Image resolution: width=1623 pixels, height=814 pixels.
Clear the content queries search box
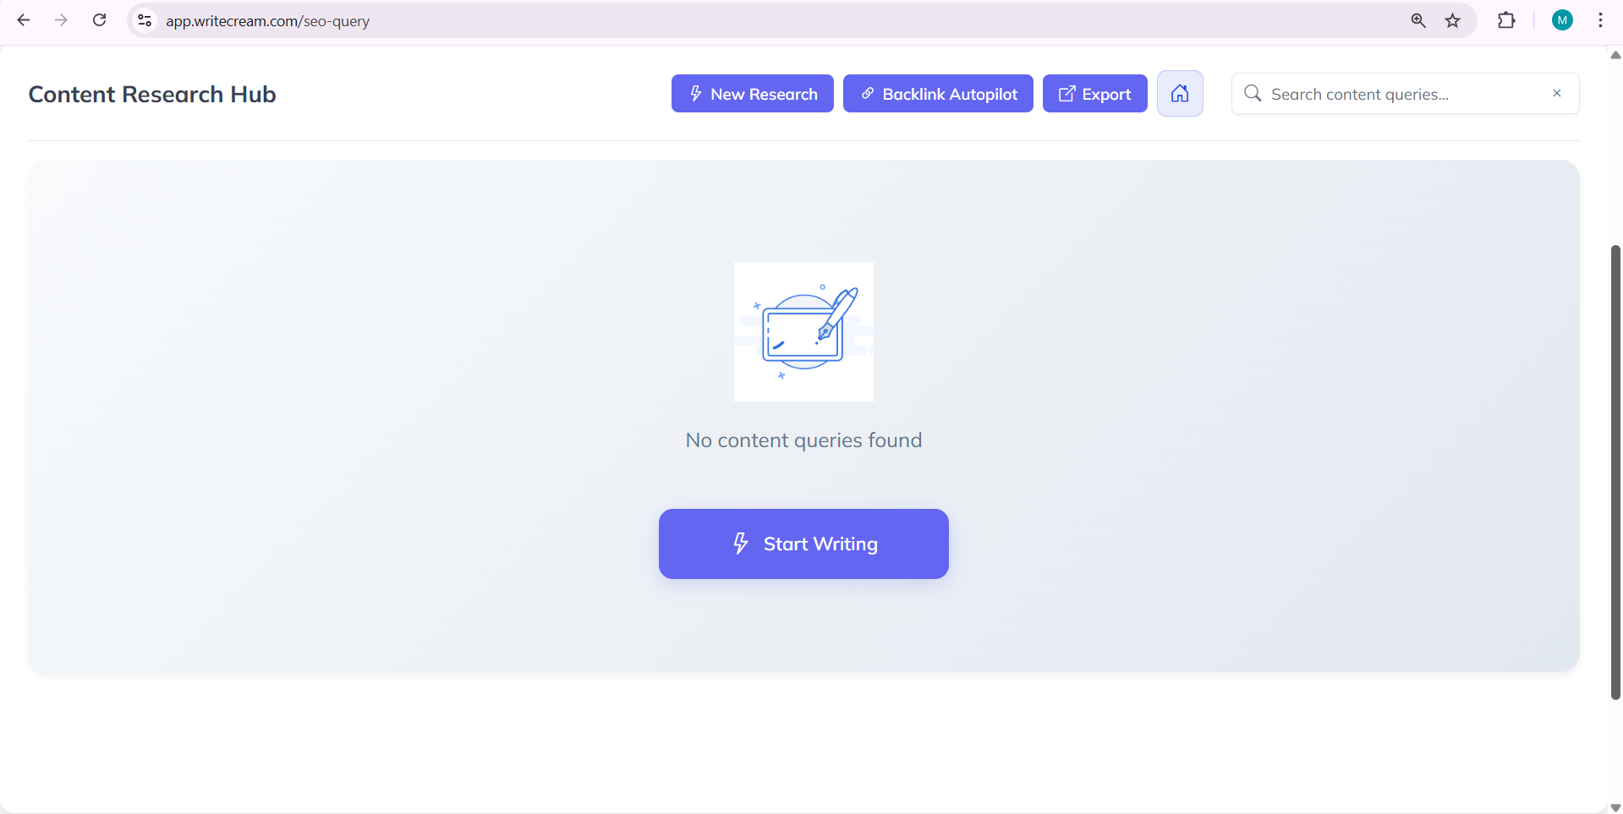1556,94
